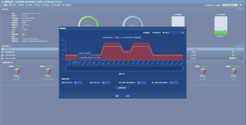246x125 pixels.
Task: Open the FWQ-GJNB server icon
Action: coord(203,73)
